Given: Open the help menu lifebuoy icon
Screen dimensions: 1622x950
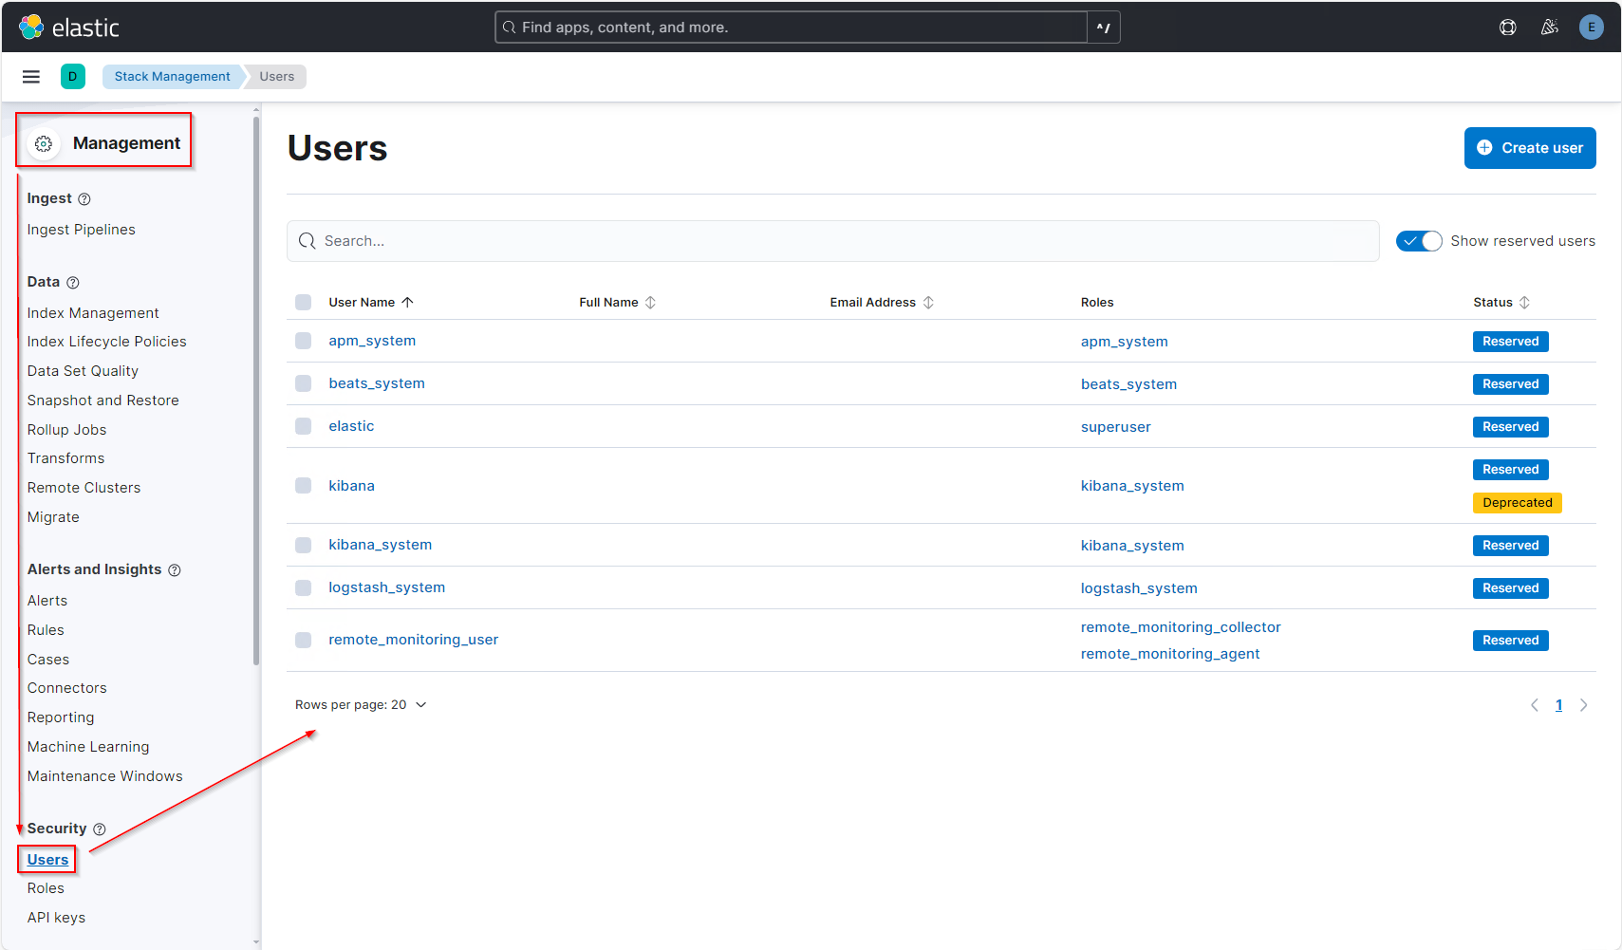Looking at the screenshot, I should tap(1508, 28).
